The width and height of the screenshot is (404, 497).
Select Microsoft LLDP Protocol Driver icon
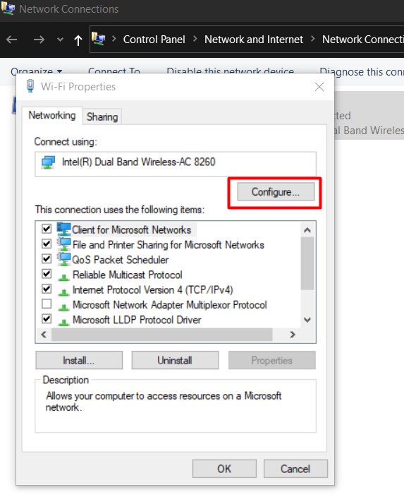[x=63, y=322]
